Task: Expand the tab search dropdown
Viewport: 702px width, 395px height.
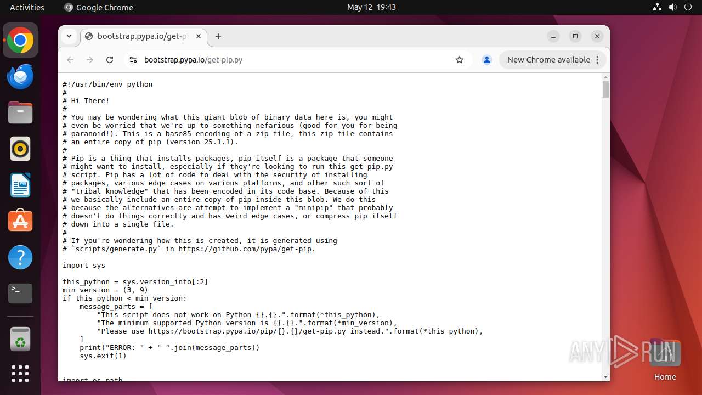Action: pyautogui.click(x=69, y=36)
